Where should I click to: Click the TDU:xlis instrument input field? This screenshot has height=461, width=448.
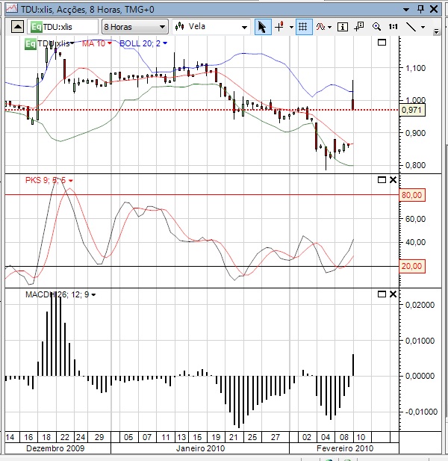click(x=63, y=27)
